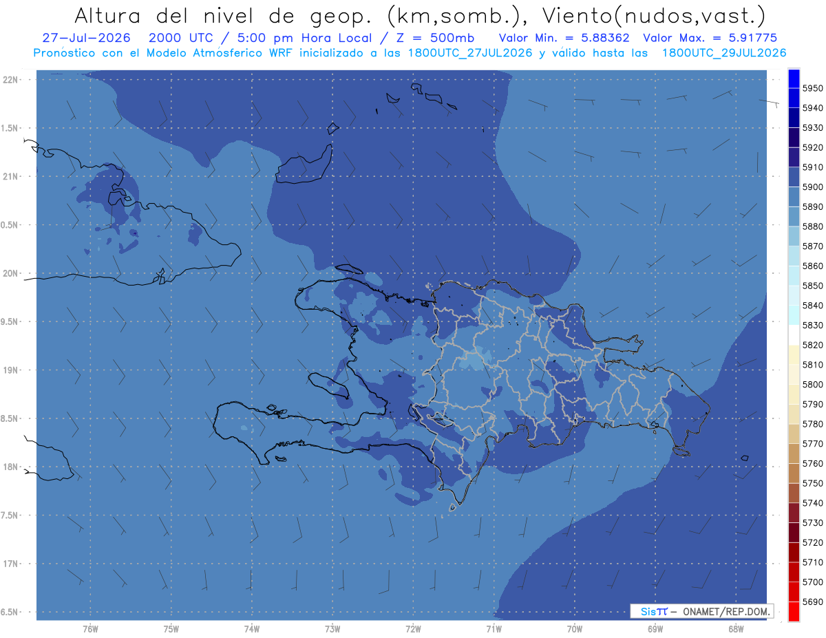Click the 'ONAMET/REP.DOM.' credit label
Image resolution: width=826 pixels, height=638 pixels.
[x=726, y=611]
